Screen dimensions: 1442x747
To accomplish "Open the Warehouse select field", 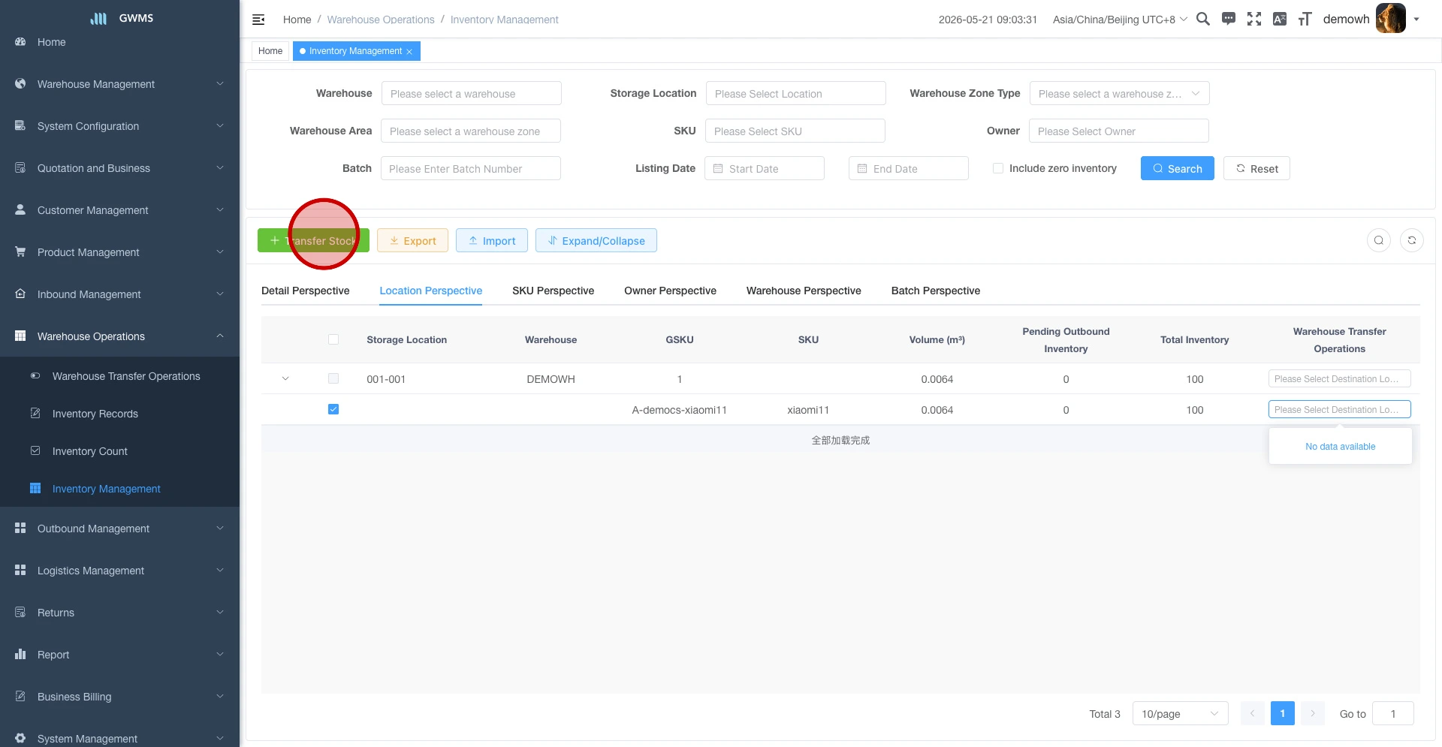I will click(472, 93).
